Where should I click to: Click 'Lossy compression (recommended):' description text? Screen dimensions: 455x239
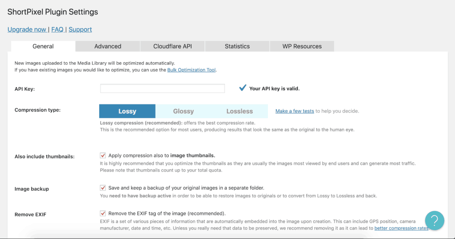point(141,123)
